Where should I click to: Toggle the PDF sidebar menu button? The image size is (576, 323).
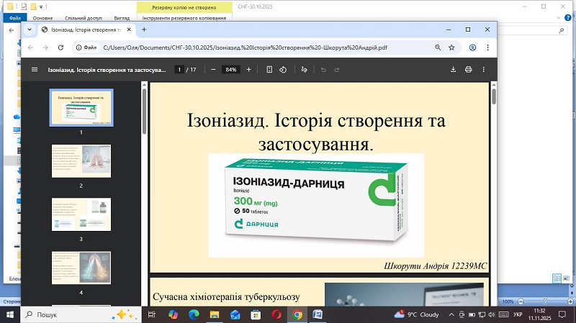pyautogui.click(x=34, y=70)
